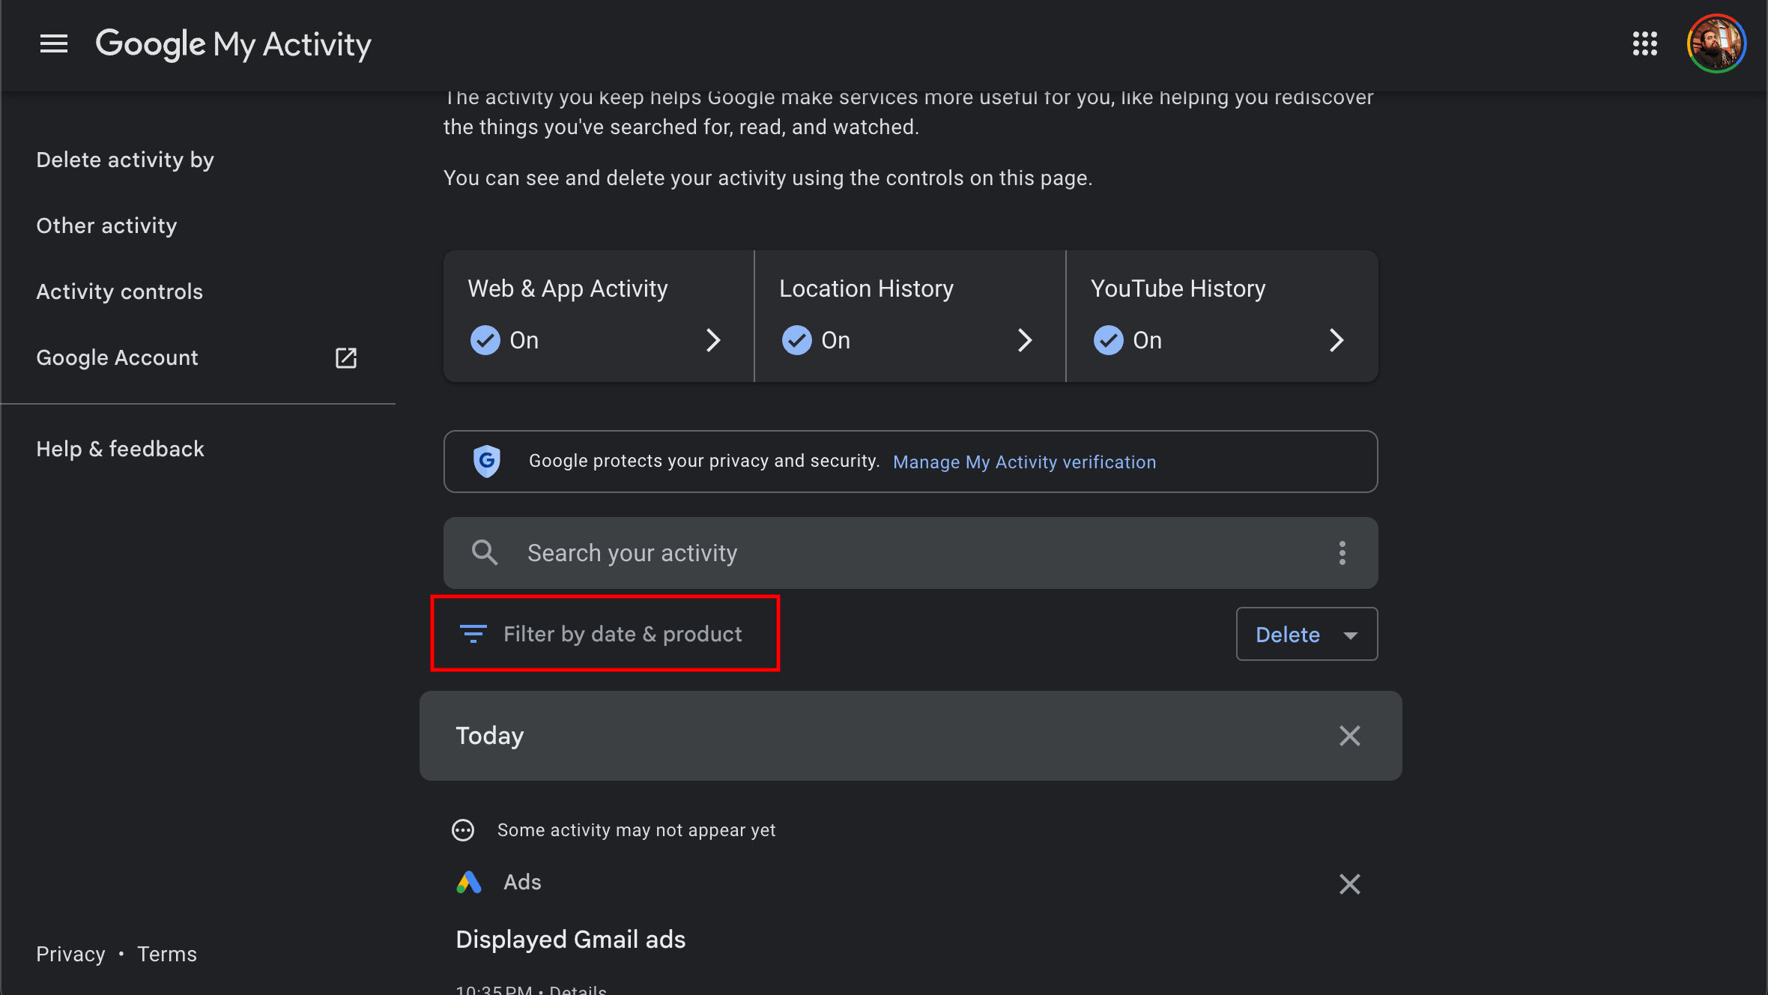Click the Google apps grid icon
The image size is (1768, 995).
(1645, 43)
